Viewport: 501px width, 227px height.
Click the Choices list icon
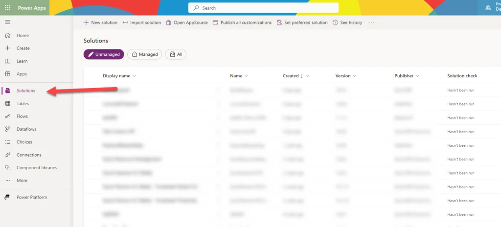click(8, 142)
